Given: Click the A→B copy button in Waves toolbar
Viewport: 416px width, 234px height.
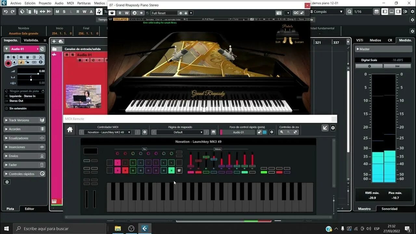Looking at the screenshot, I should pos(282,19).
